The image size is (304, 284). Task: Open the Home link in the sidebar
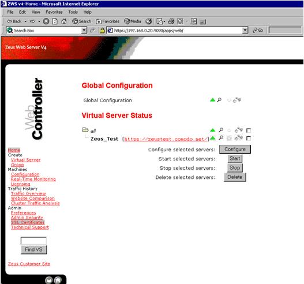[x=14, y=150]
